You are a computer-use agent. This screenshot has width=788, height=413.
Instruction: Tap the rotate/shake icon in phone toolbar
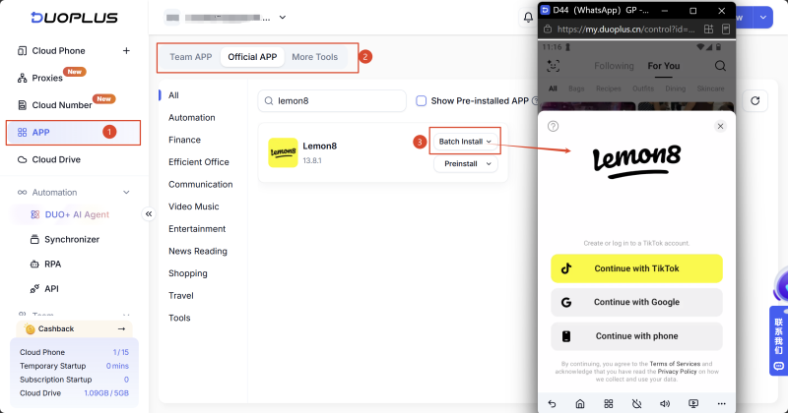point(636,404)
